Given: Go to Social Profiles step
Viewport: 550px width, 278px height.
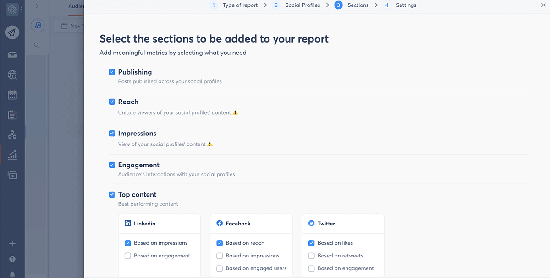Looking at the screenshot, I should tap(297, 5).
